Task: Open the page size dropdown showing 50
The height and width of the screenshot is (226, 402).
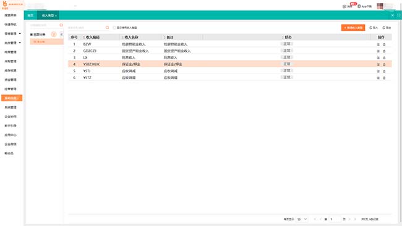Action: 302,219
